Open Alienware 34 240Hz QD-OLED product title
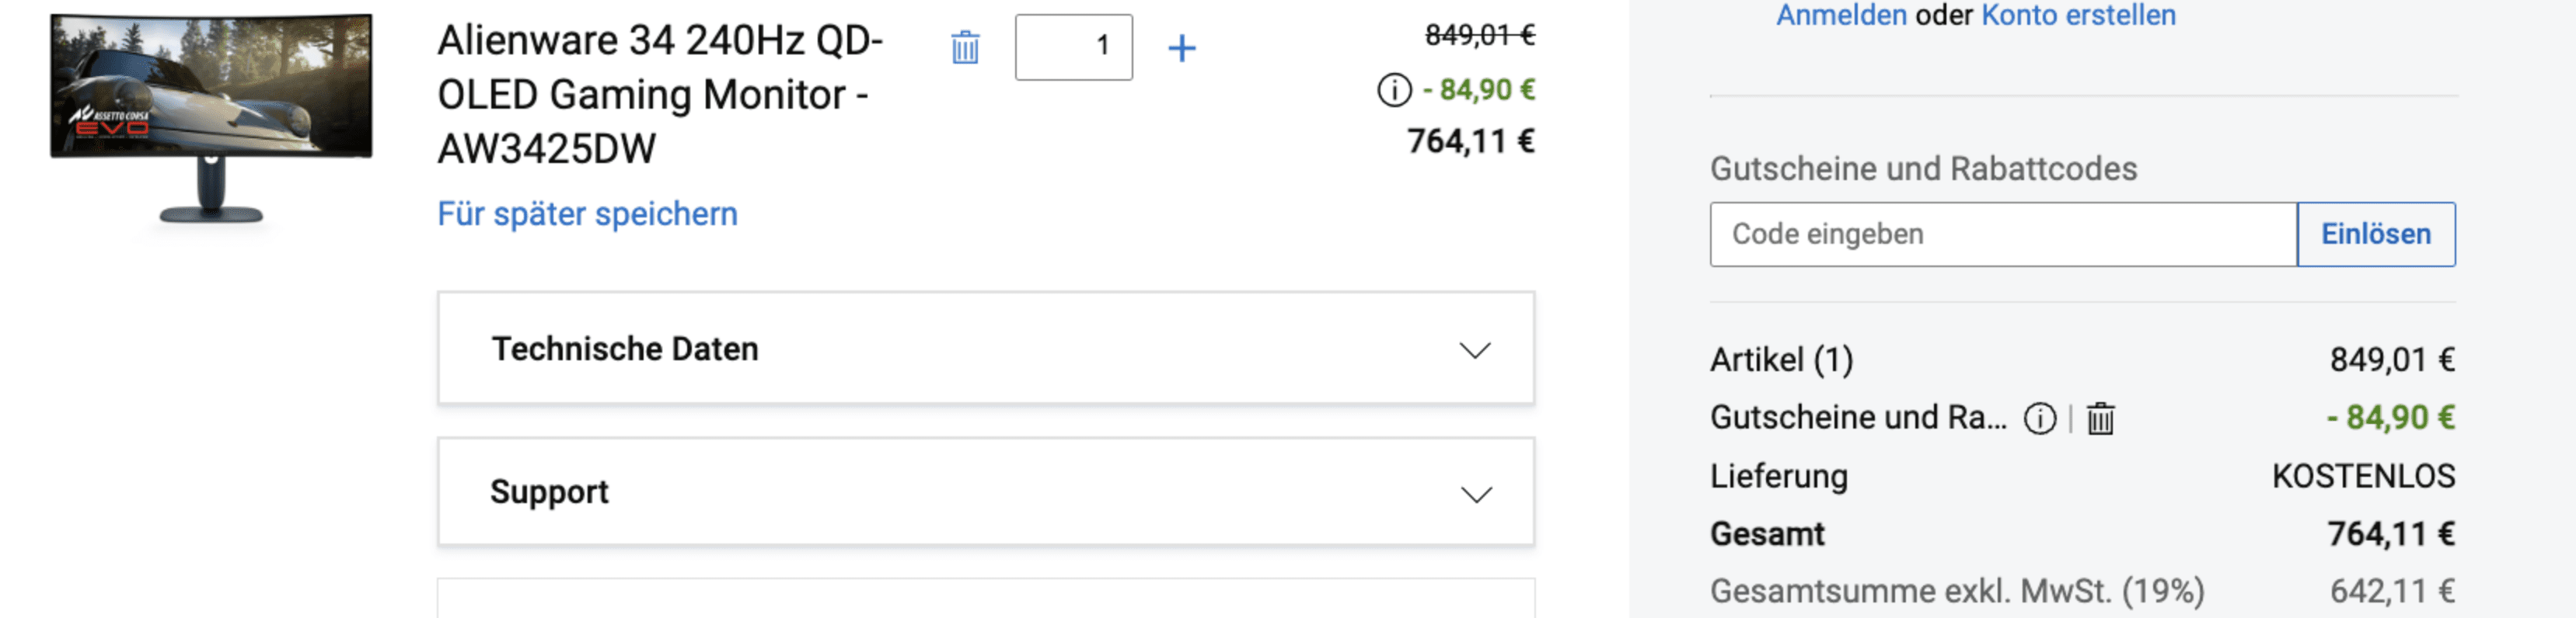 (x=660, y=94)
